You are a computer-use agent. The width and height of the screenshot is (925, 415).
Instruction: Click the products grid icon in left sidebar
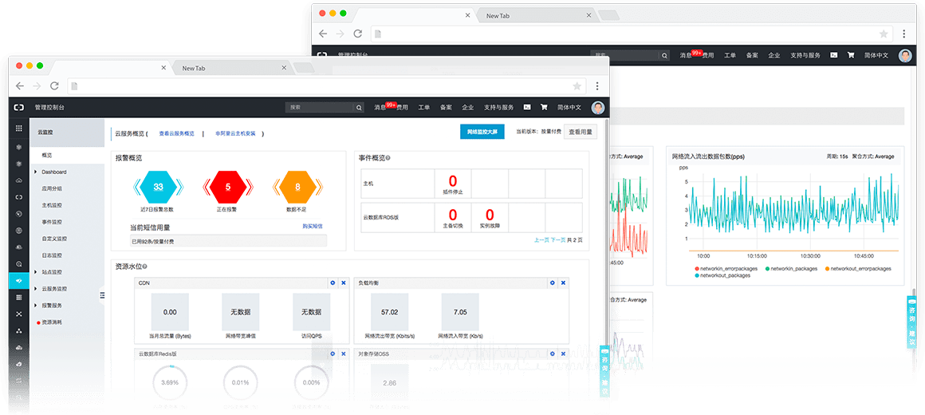(19, 128)
